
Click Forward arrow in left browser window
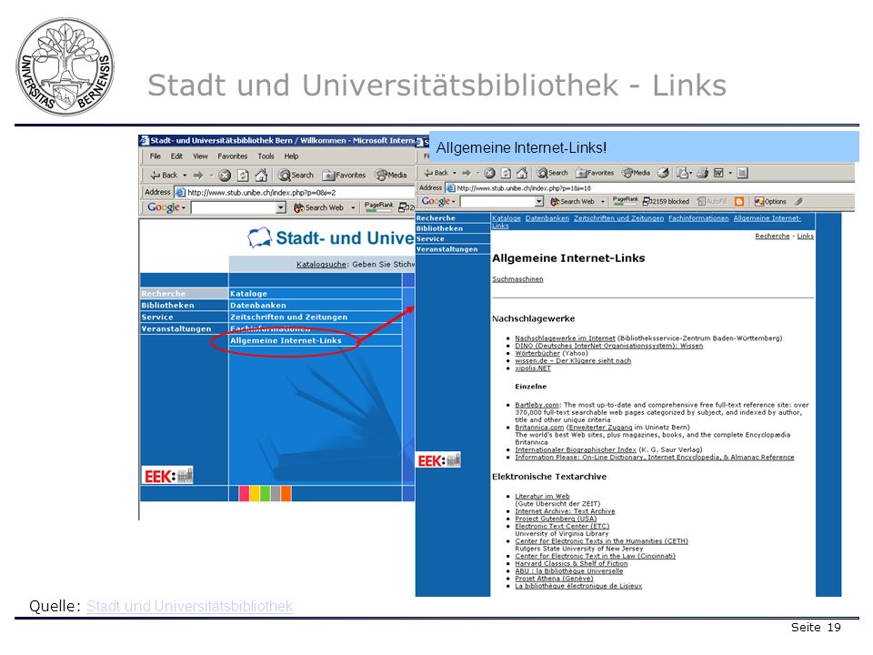[198, 175]
